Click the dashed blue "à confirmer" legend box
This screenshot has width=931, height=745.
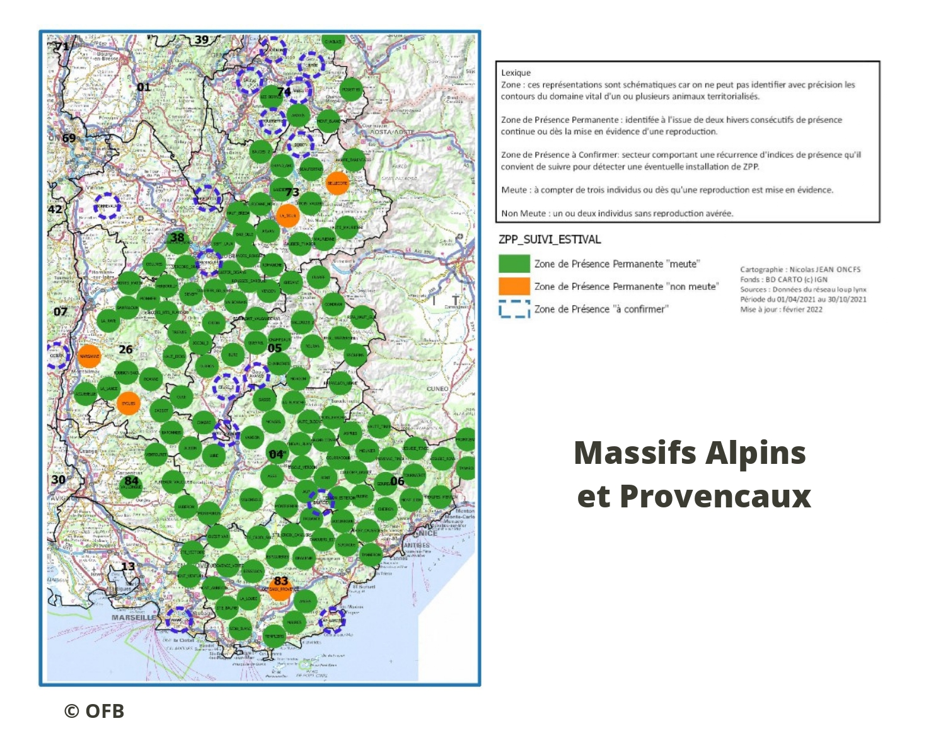(514, 309)
